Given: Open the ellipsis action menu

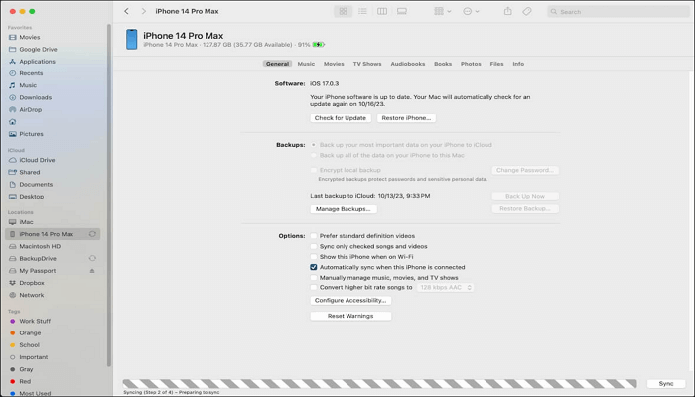Looking at the screenshot, I should (x=471, y=11).
